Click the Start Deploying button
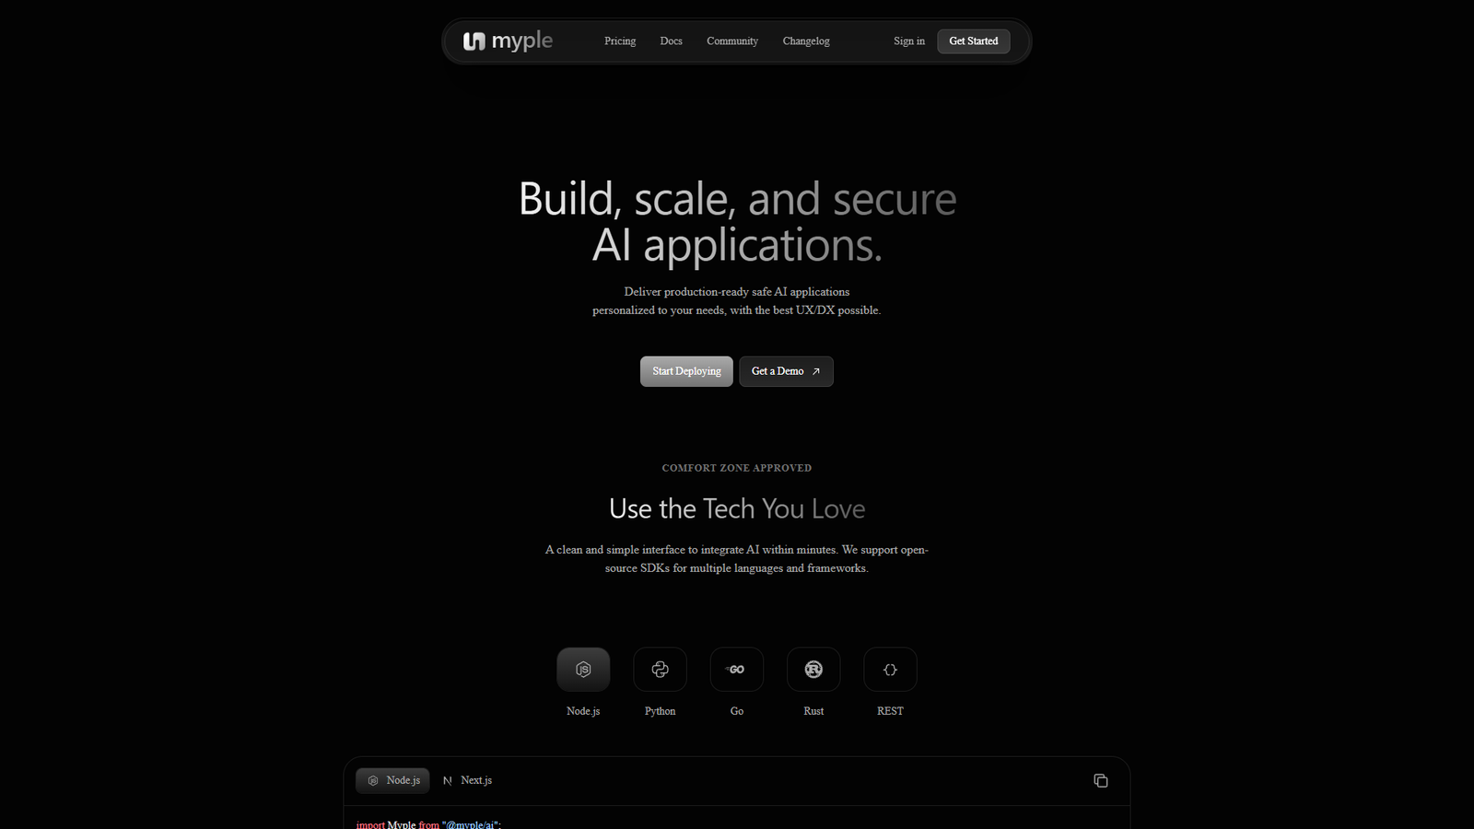Image resolution: width=1474 pixels, height=829 pixels. point(686,371)
